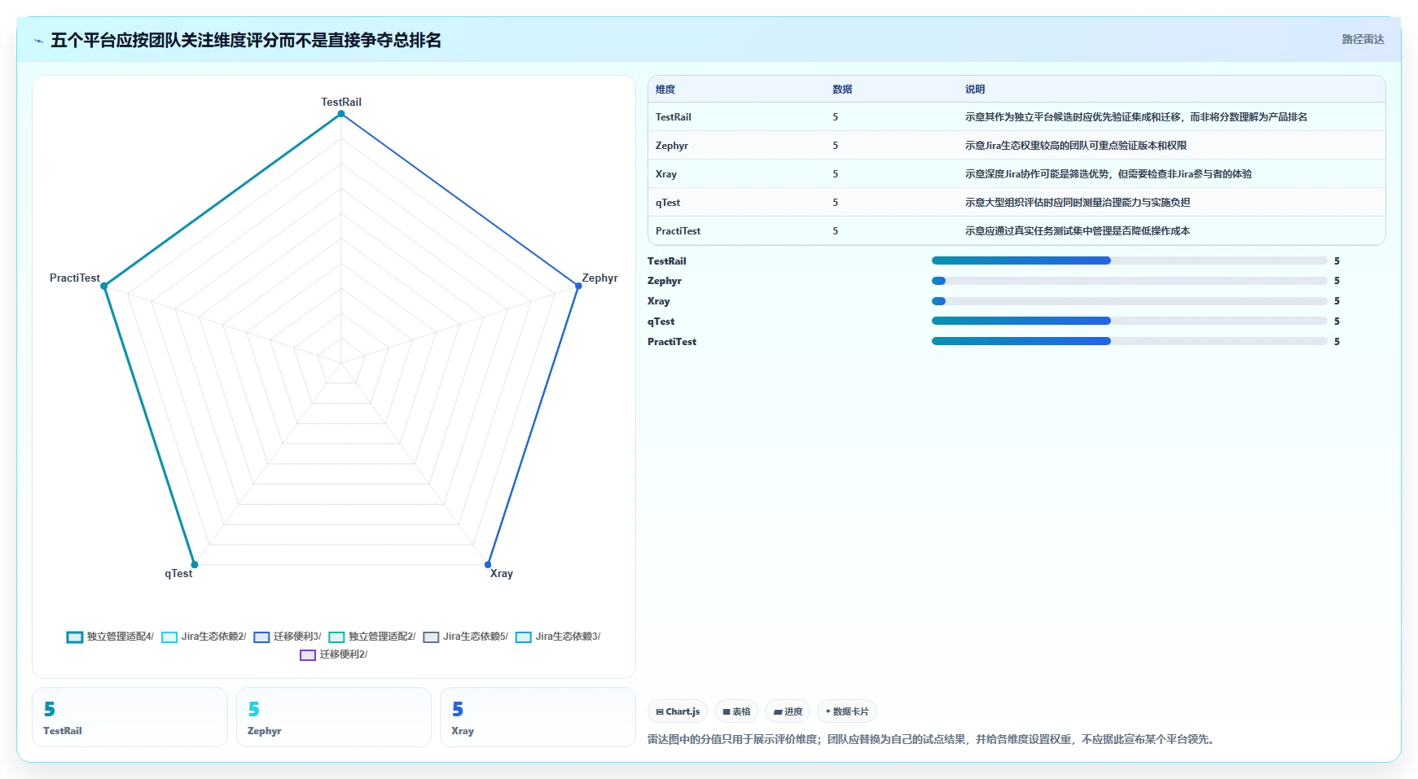Image resolution: width=1418 pixels, height=779 pixels.
Task: Click the Xray progress bar
Action: pyautogui.click(x=1129, y=301)
